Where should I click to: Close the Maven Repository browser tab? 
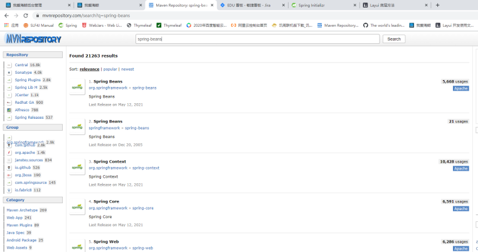point(212,5)
